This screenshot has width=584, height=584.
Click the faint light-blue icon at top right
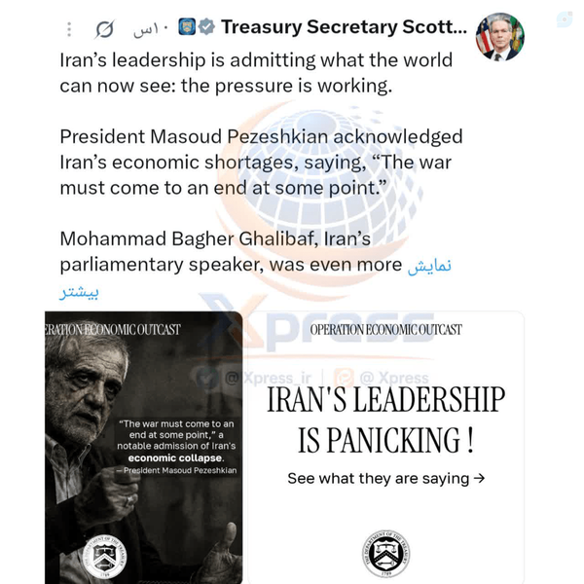[565, 19]
